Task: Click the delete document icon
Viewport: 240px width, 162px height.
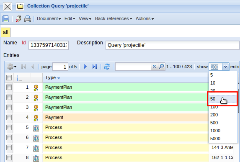Action: [x=18, y=19]
